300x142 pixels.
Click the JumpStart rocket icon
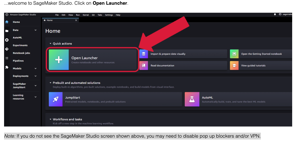(56, 99)
